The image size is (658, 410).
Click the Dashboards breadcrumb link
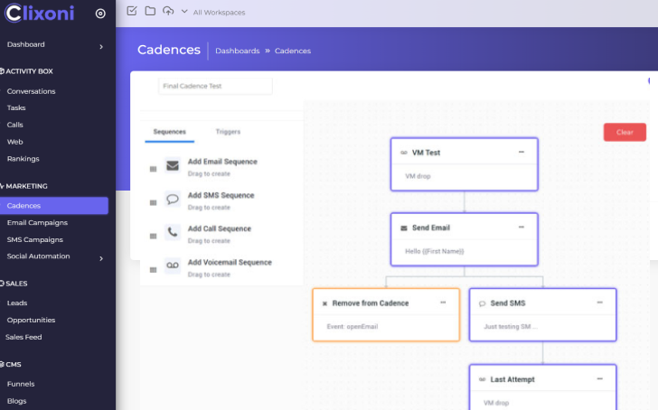coord(237,51)
